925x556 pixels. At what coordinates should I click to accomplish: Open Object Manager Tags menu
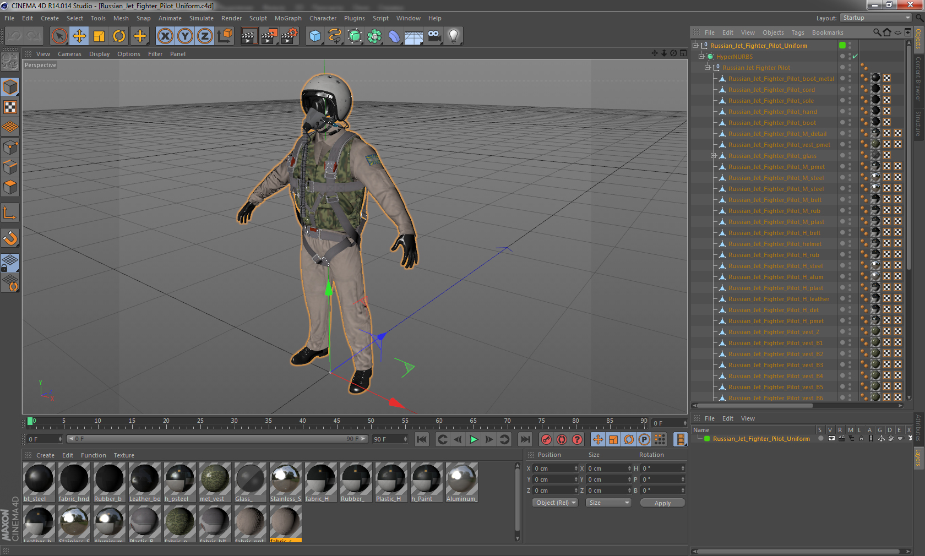coord(798,32)
